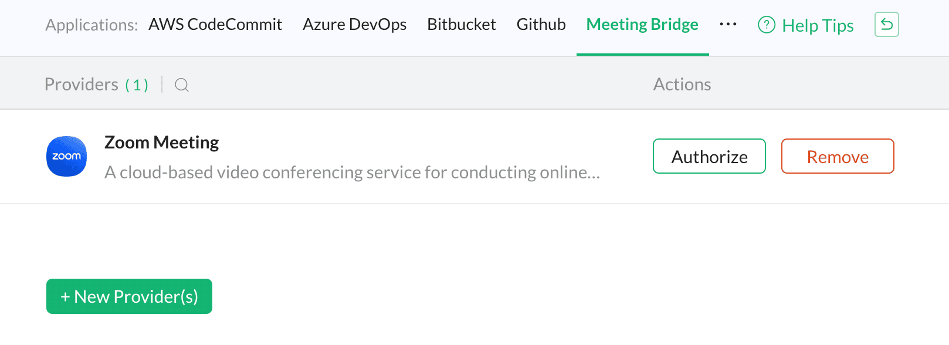Remove the Zoom Meeting provider
The image size is (949, 345).
[x=838, y=156]
